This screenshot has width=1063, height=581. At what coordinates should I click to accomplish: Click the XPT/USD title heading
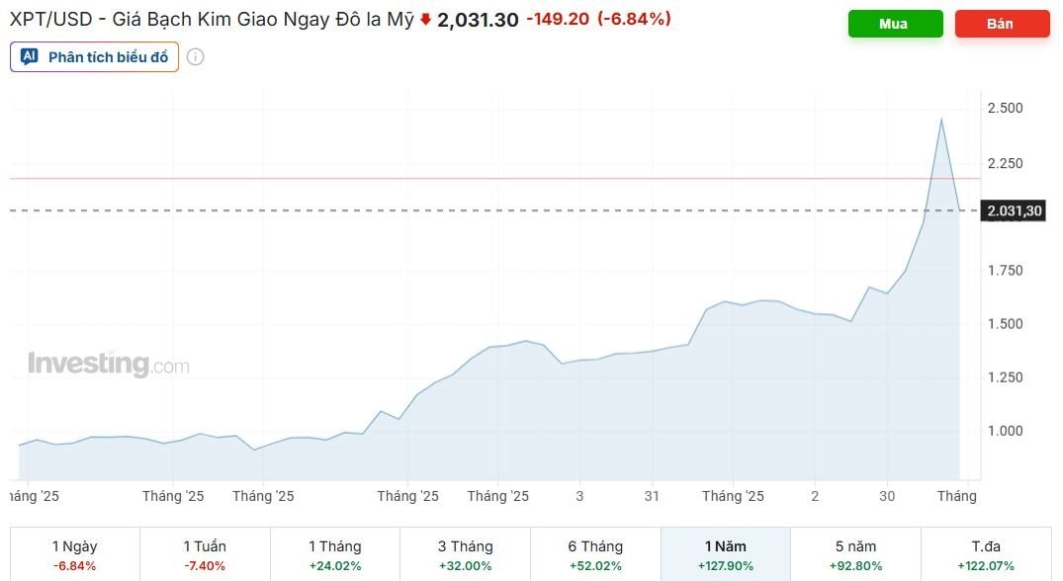211,19
